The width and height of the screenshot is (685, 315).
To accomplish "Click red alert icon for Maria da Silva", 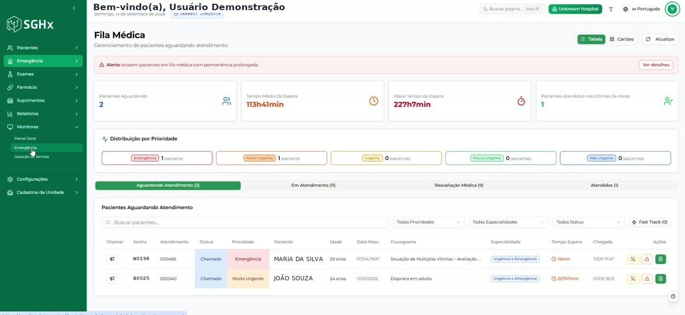I will tap(647, 259).
